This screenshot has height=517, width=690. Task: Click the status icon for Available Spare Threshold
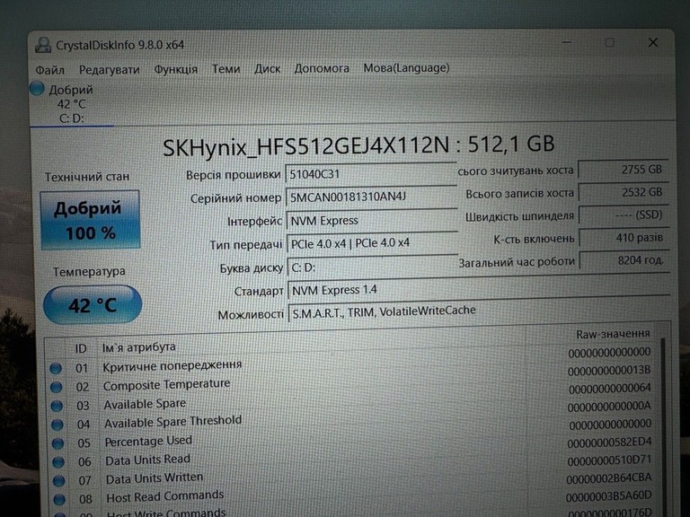tap(57, 425)
